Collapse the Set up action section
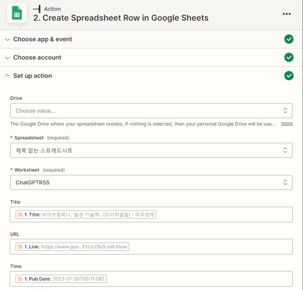303x290 pixels. 7,76
